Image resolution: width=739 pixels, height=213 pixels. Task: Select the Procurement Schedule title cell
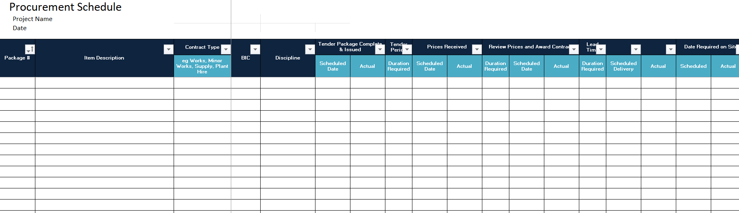coord(66,7)
